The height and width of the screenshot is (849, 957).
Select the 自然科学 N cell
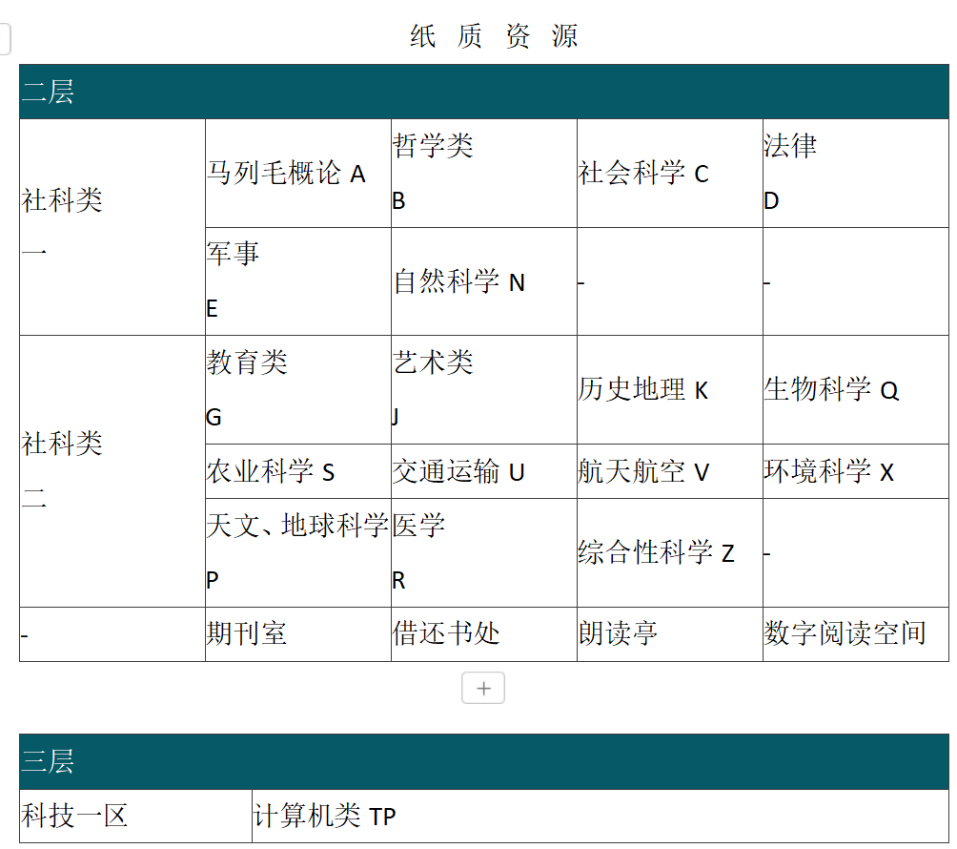coord(460,282)
